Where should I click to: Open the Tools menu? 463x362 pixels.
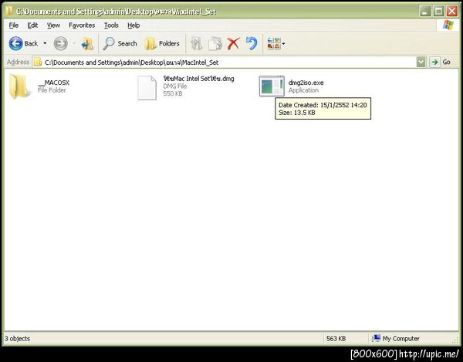pos(111,25)
